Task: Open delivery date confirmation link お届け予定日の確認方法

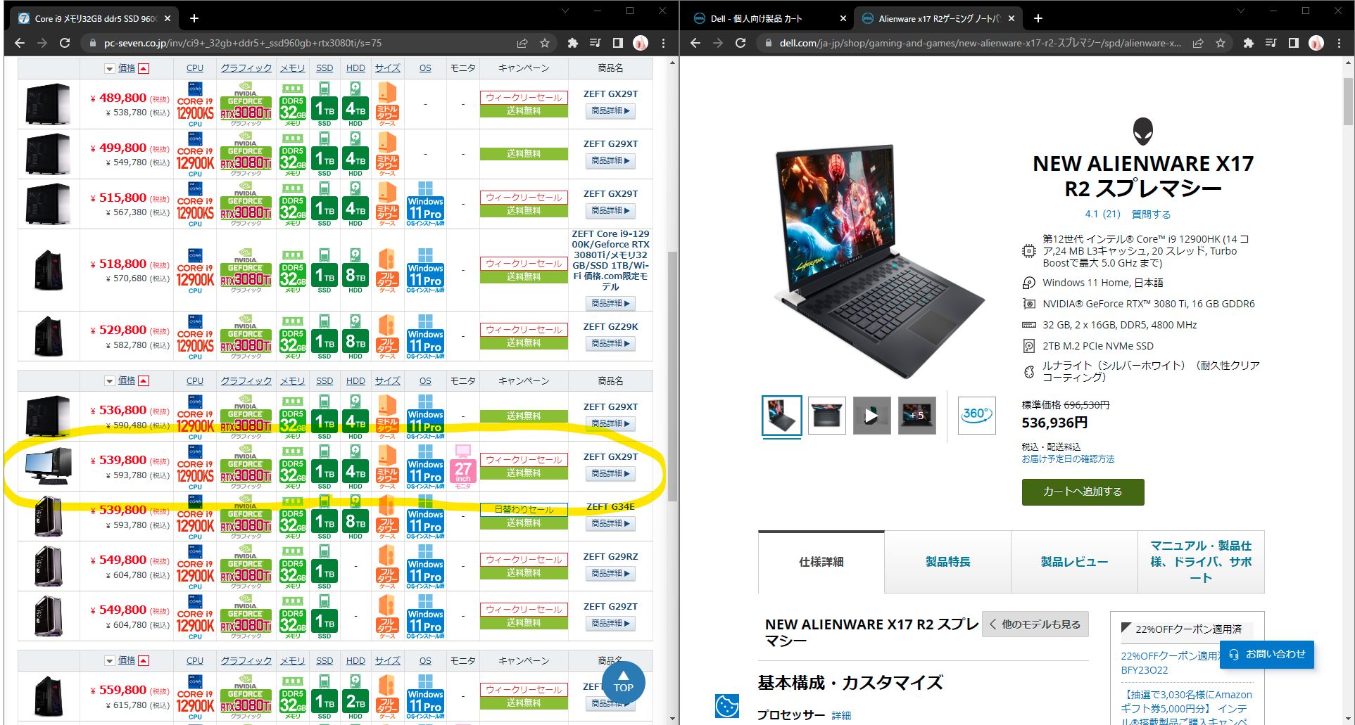Action: point(1068,459)
